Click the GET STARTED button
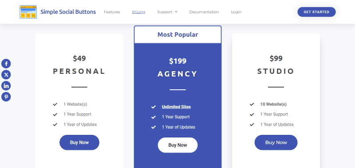Image resolution: width=355 pixels, height=168 pixels. 316,12
